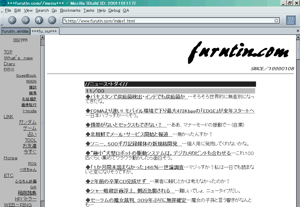Open the File menu
Viewport: 300px width, 207px height.
click(x=8, y=10)
